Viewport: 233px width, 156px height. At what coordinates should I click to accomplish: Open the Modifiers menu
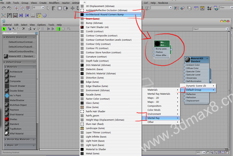coord(54,3)
